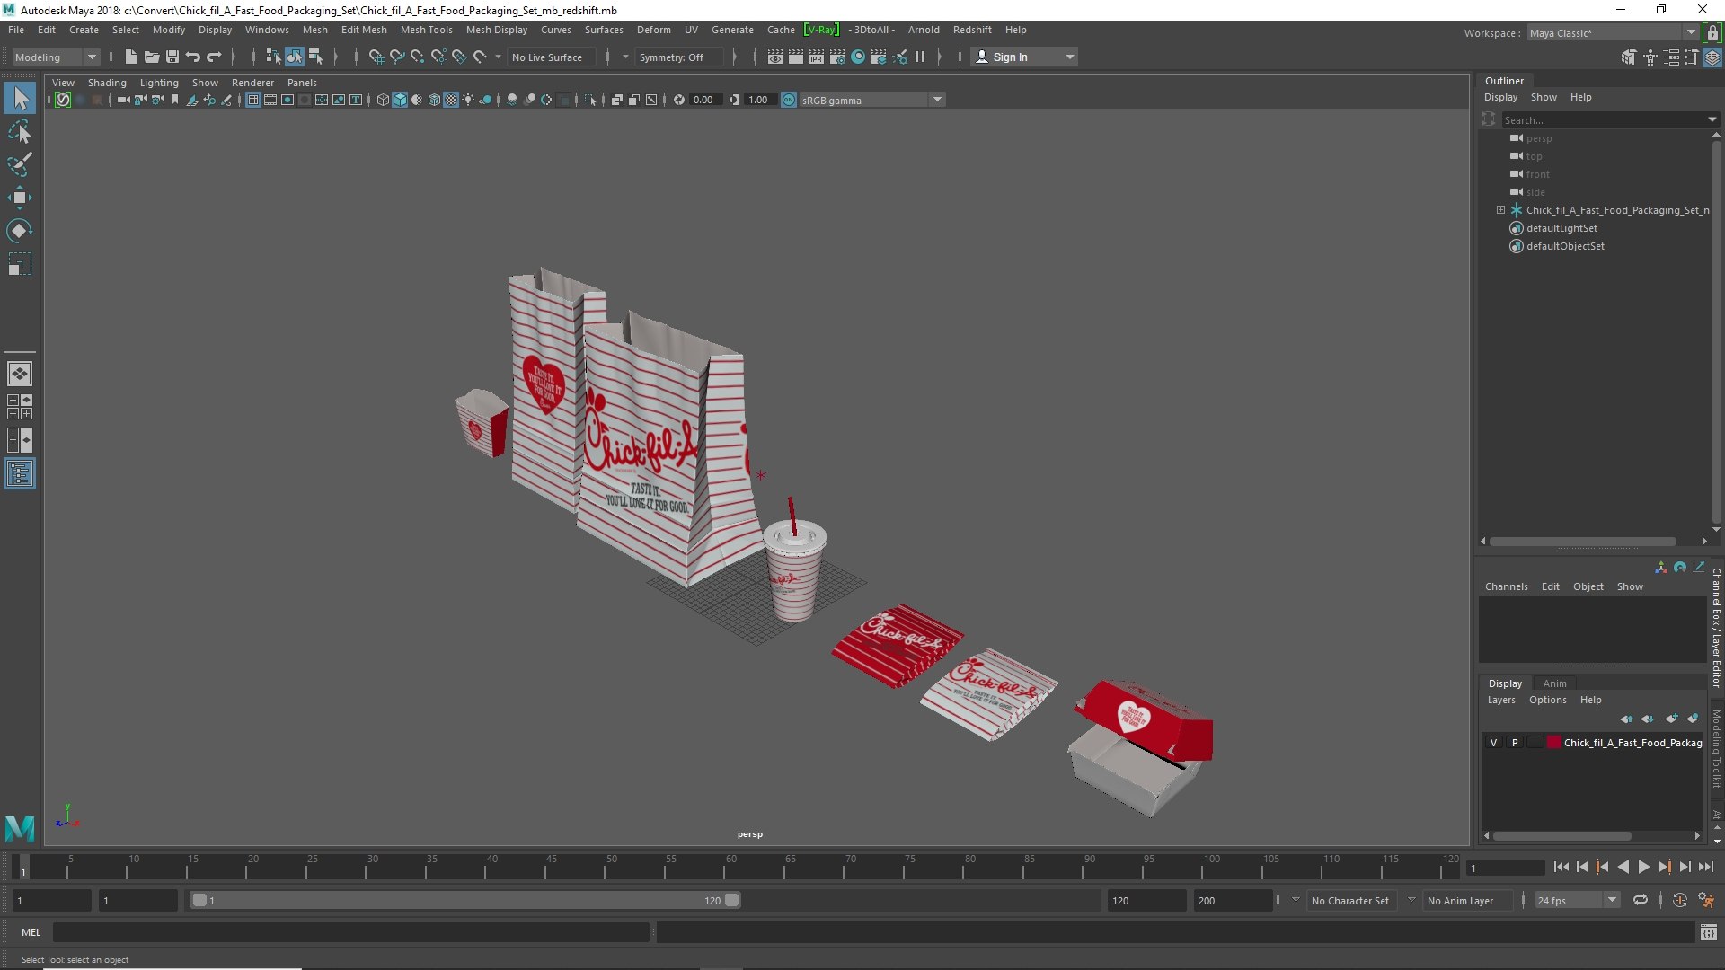Viewport: 1725px width, 970px height.
Task: Open the Modeling menu set dropdown
Action: 56,57
